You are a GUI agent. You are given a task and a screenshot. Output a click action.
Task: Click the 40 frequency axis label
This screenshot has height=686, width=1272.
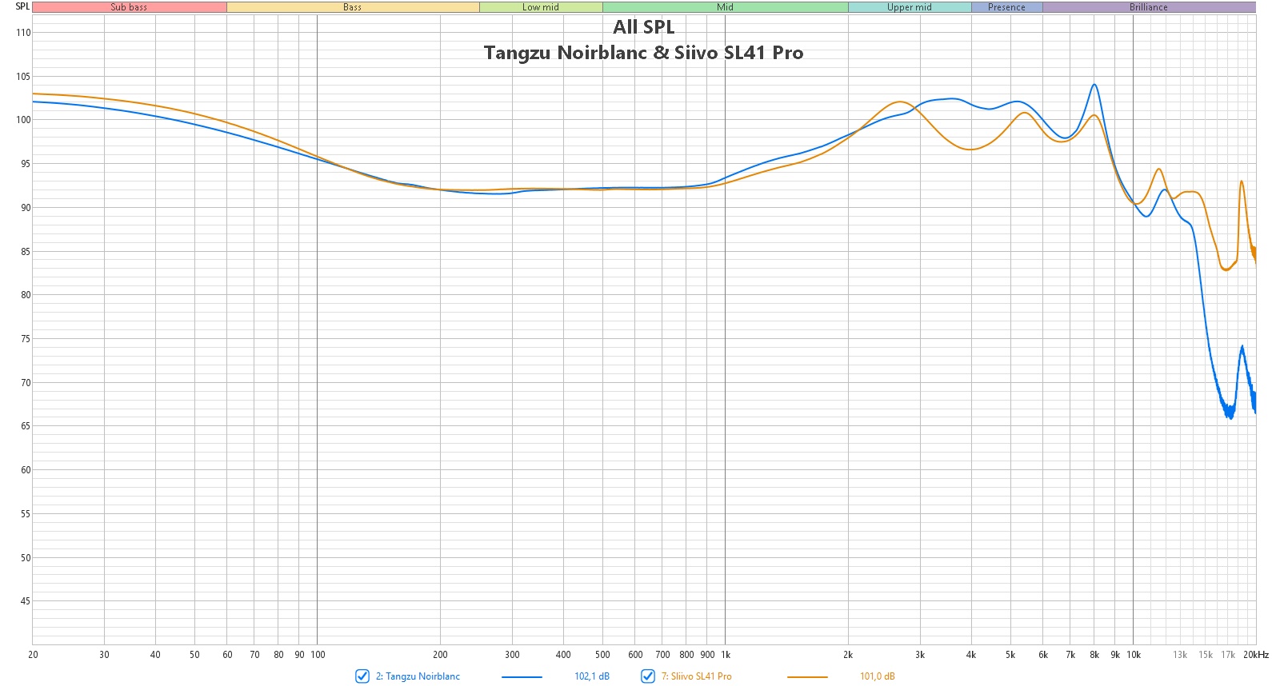tap(155, 655)
